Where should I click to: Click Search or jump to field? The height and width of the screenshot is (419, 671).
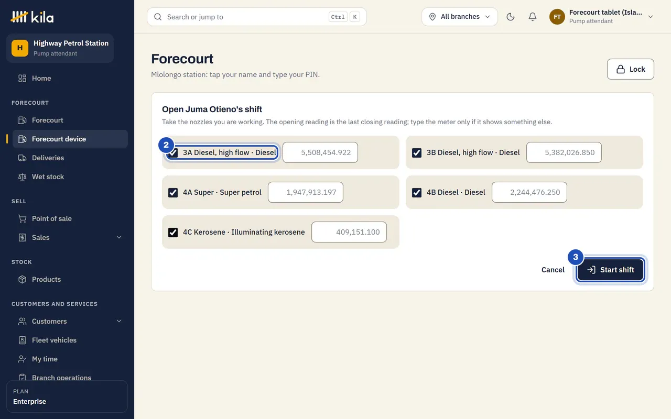[257, 17]
